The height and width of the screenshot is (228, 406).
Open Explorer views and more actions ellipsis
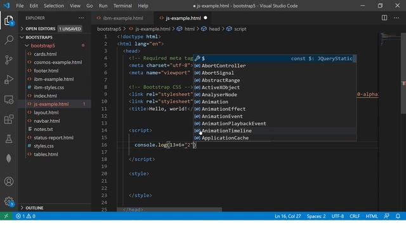[81, 18]
